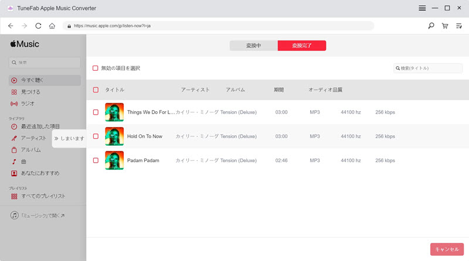This screenshot has height=261, width=469.
Task: Click the アーティスト column header
Action: (195, 90)
